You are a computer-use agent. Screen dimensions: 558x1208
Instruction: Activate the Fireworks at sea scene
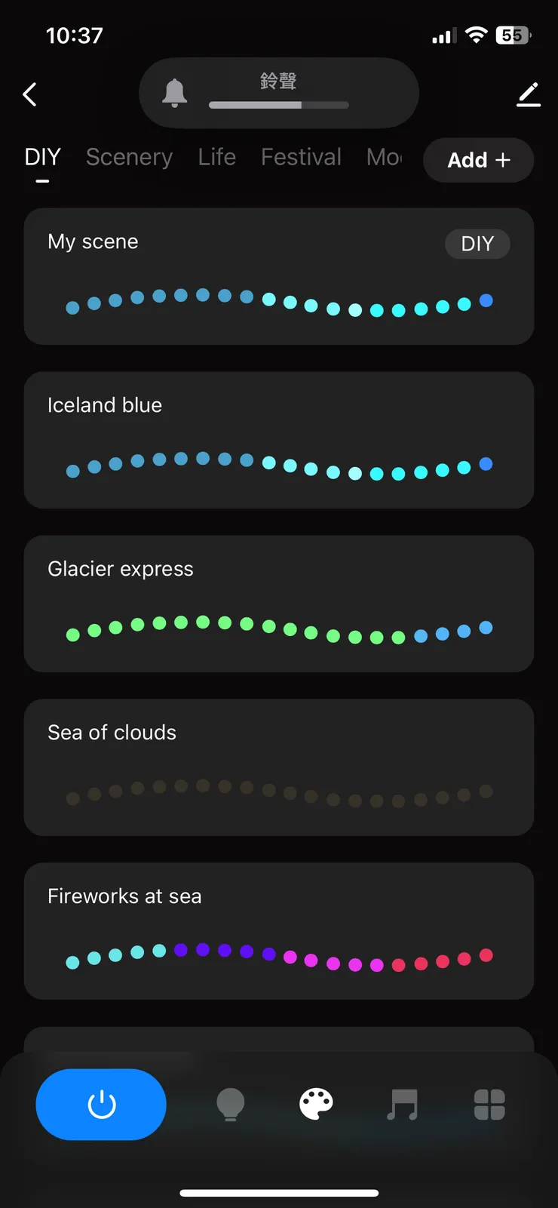click(278, 931)
